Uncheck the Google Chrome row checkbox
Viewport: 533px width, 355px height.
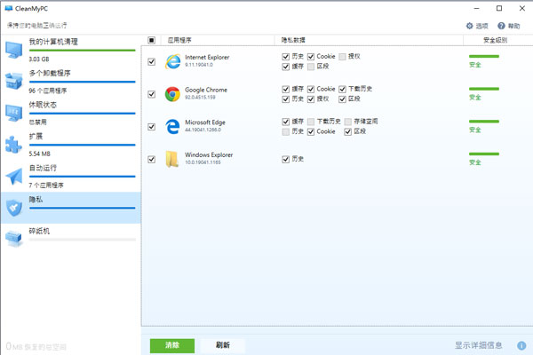(152, 94)
